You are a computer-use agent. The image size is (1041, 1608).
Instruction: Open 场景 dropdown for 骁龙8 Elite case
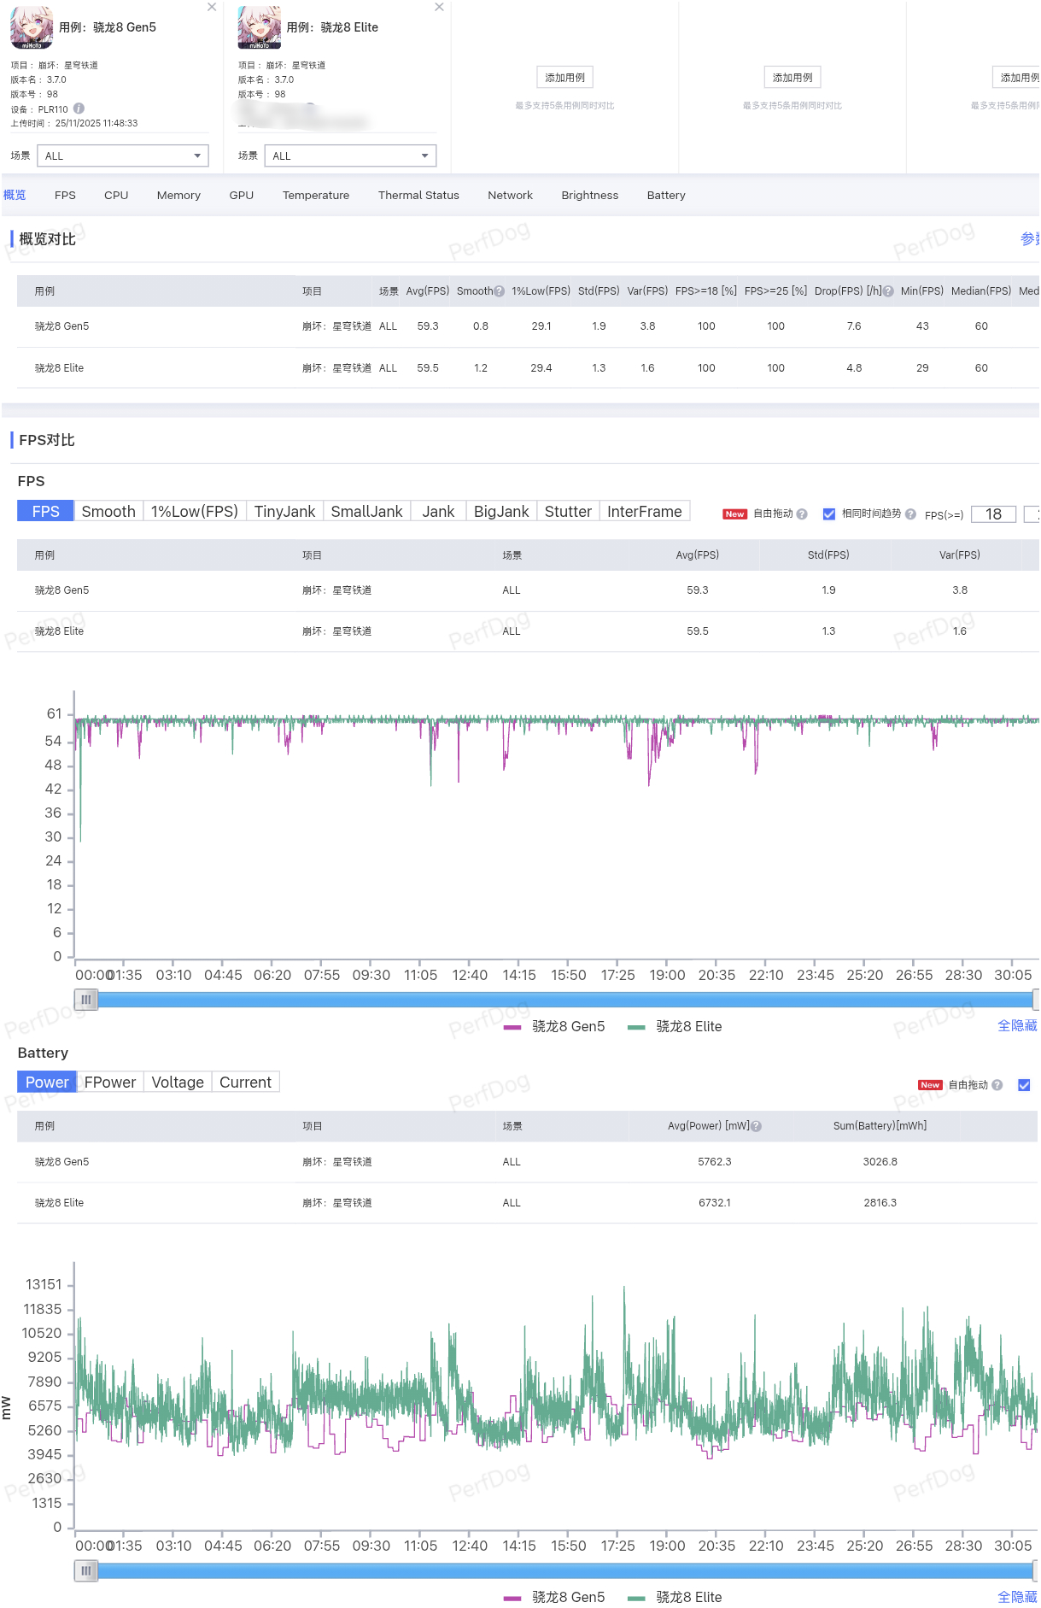click(350, 156)
